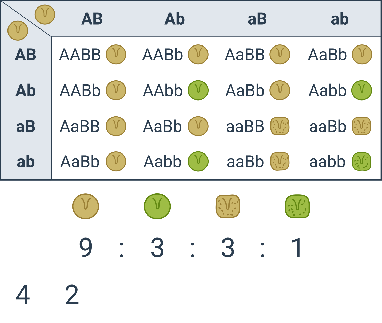Click the number 4 at bottom left
This screenshot has height=323, width=382.
[23, 295]
